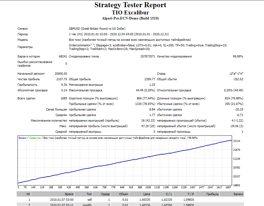Image resolution: width=264 pixels, height=206 pixels.
Task: Click the Strategy Tester Report title
Action: (x=130, y=5)
